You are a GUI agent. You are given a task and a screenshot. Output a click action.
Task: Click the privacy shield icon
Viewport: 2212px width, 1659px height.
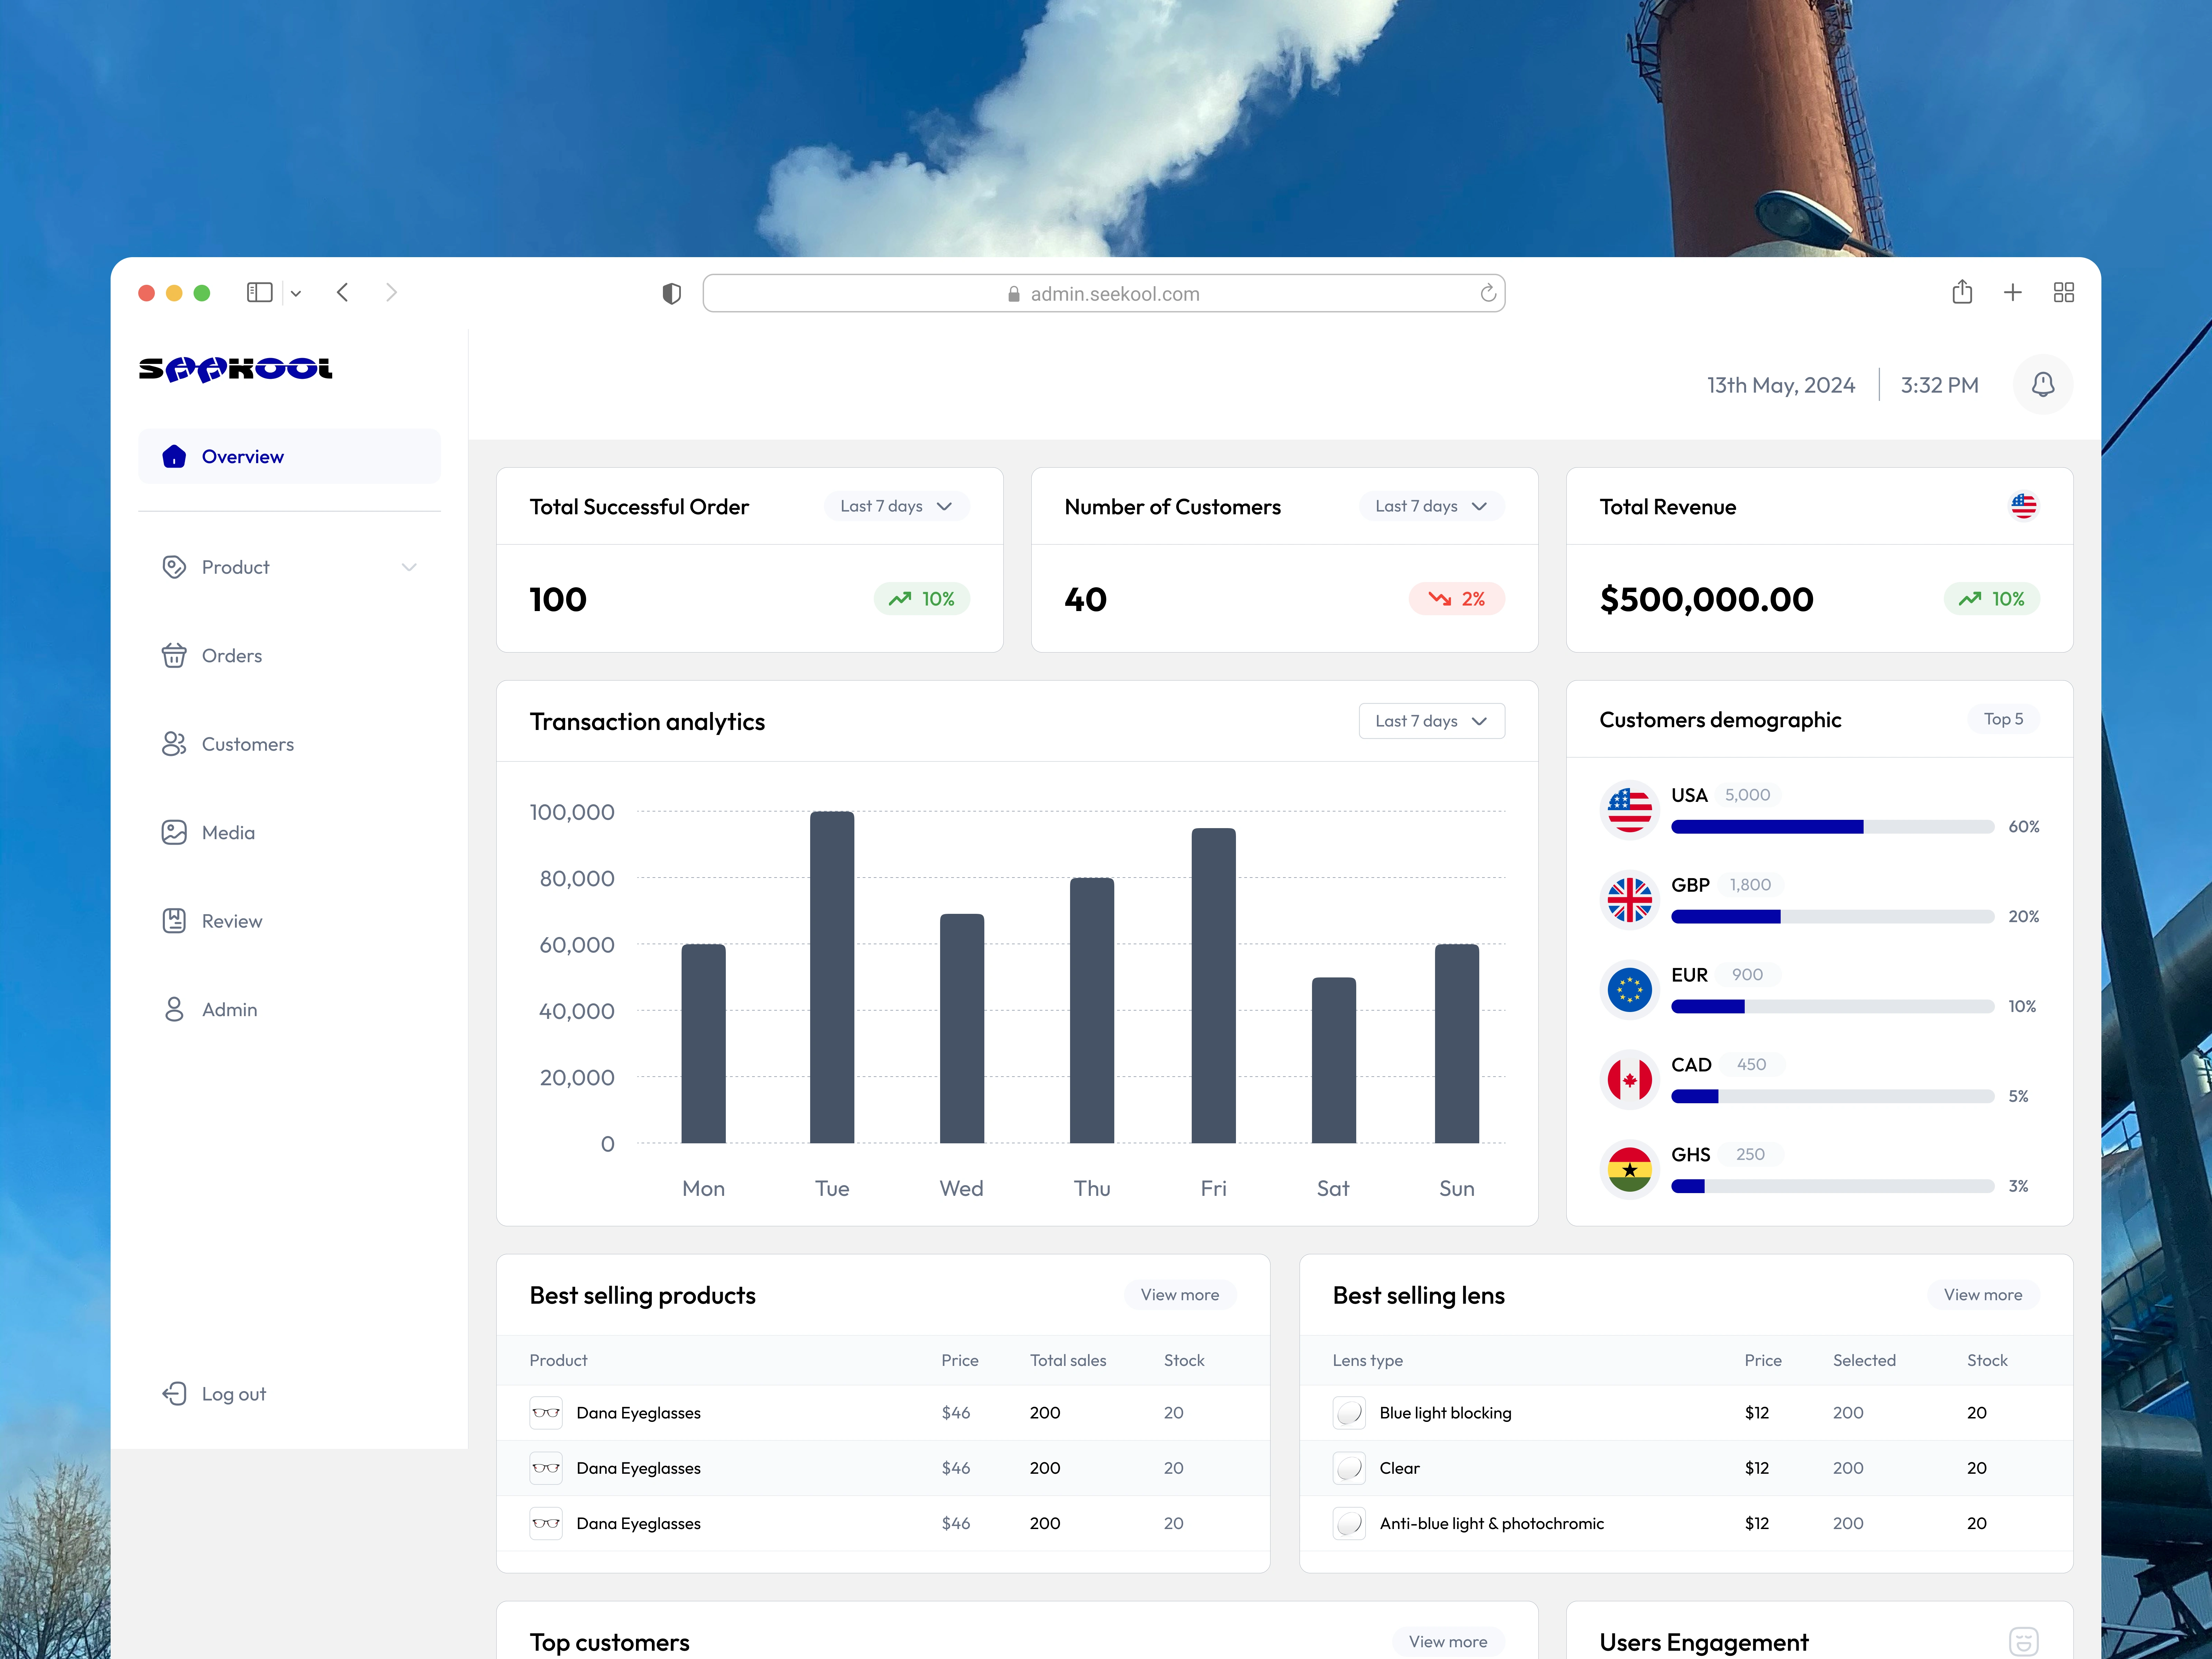pyautogui.click(x=672, y=293)
